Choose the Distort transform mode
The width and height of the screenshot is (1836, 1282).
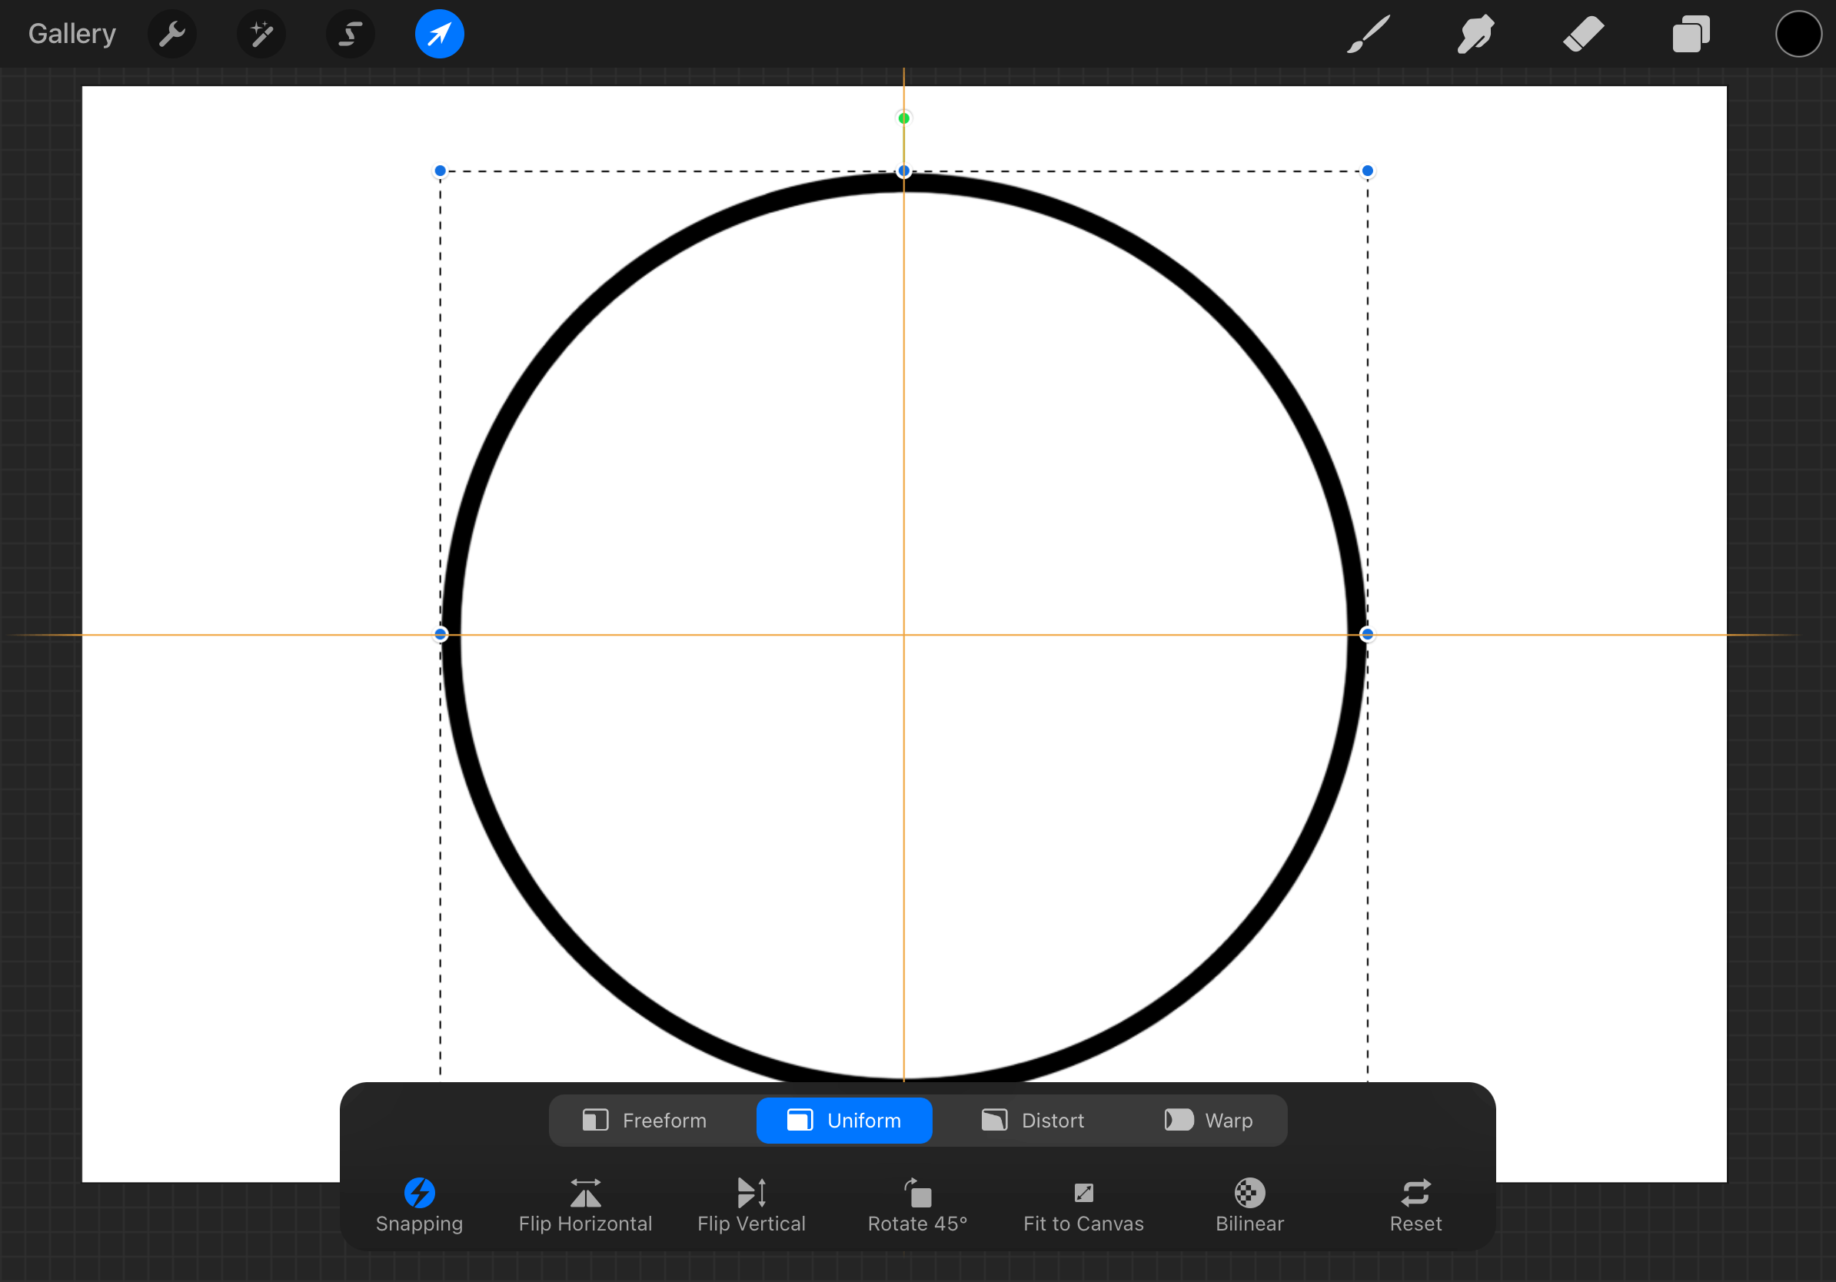point(1033,1121)
